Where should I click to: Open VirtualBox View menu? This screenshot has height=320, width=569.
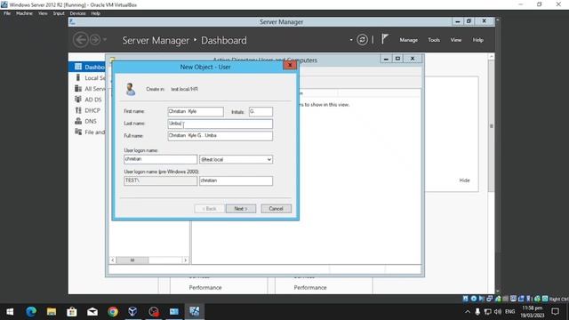pyautogui.click(x=43, y=13)
